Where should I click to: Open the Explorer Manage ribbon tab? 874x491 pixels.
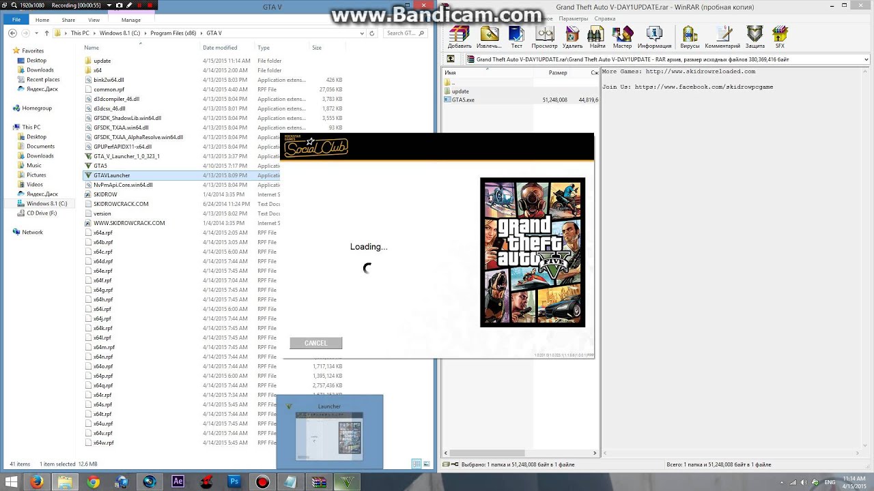click(130, 20)
